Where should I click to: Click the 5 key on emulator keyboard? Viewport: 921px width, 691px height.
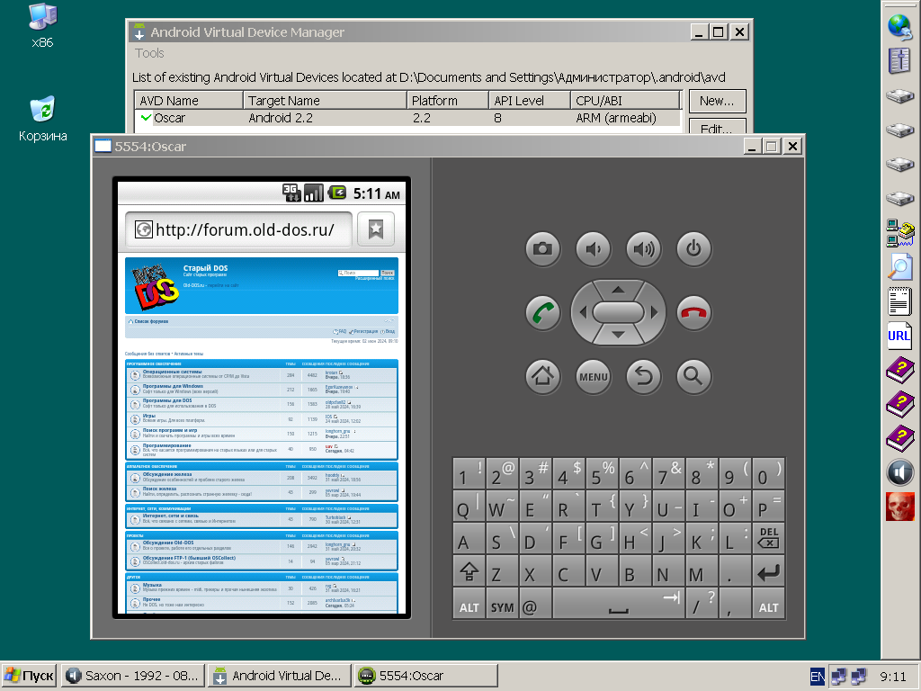[602, 475]
